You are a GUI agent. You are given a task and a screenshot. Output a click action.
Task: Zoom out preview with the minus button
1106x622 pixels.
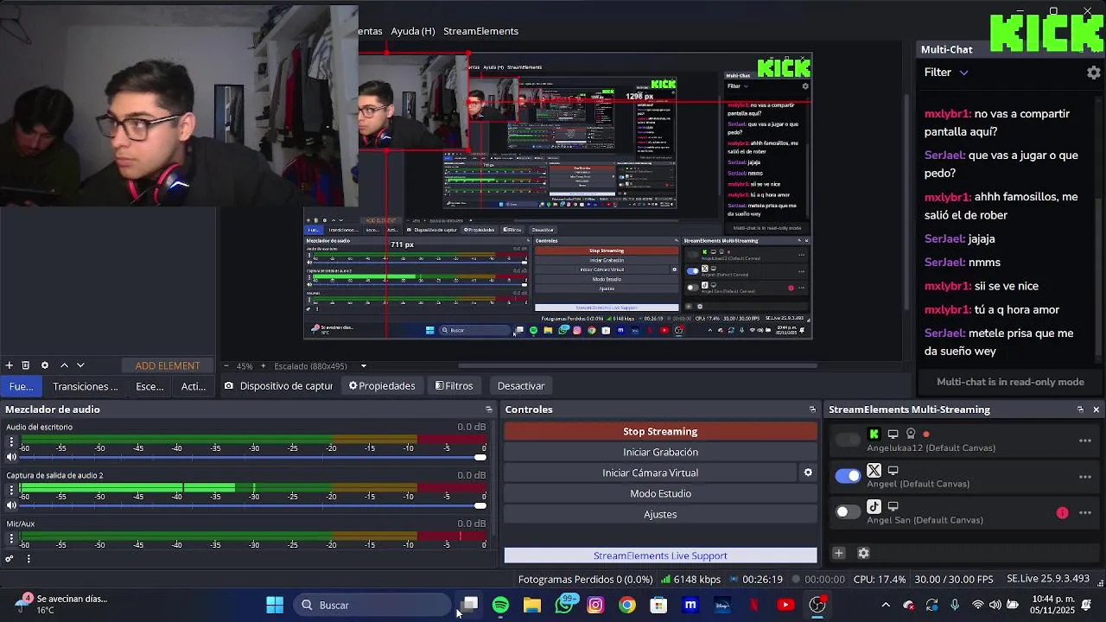pos(226,366)
